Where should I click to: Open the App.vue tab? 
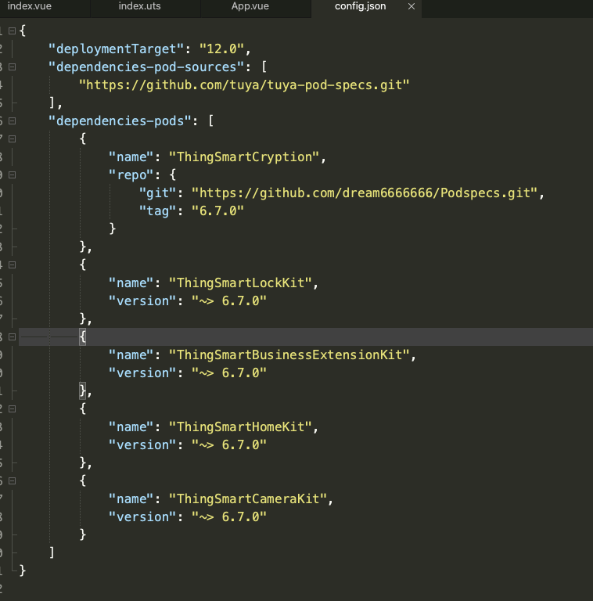pos(250,6)
